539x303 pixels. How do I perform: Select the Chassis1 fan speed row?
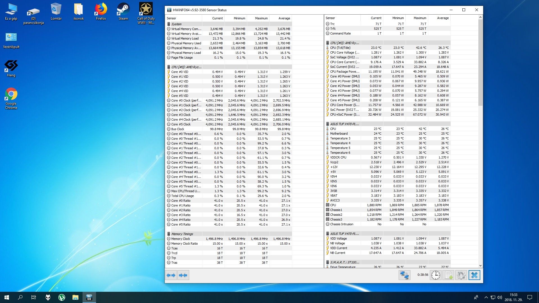pos(388,210)
